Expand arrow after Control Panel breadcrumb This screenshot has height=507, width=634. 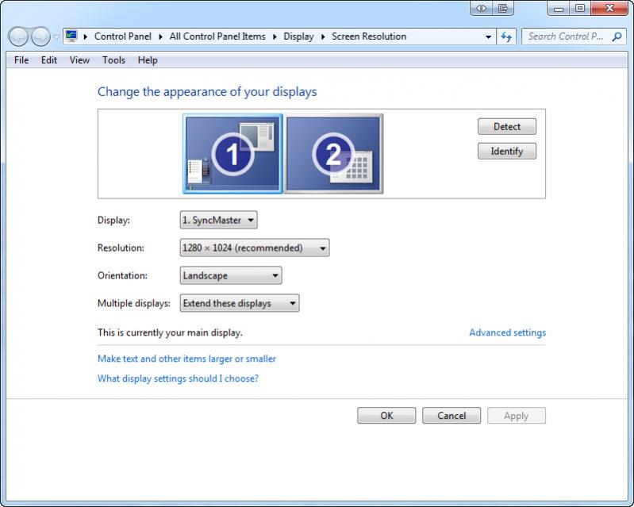tap(160, 36)
